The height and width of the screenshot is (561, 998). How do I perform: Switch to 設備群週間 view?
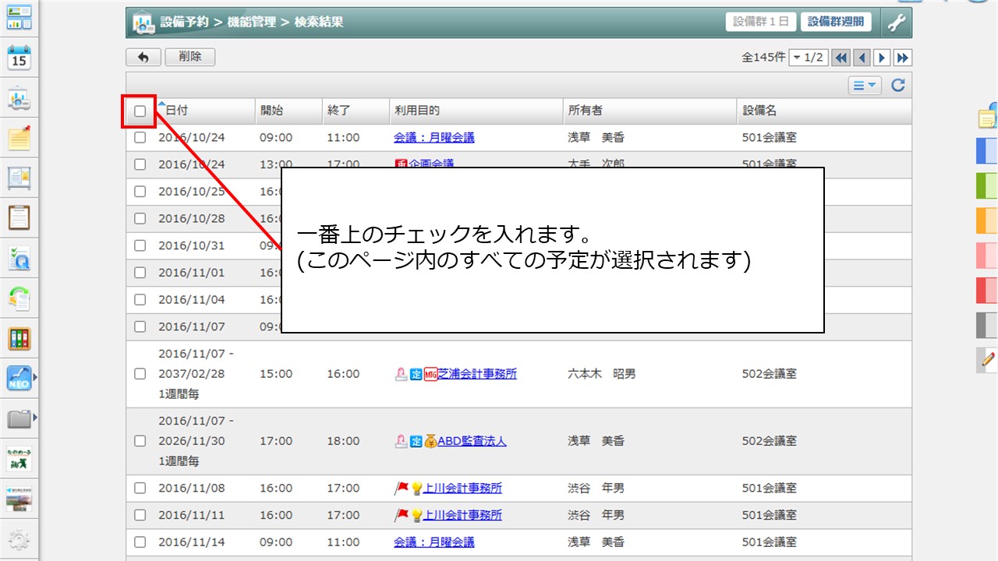[836, 22]
